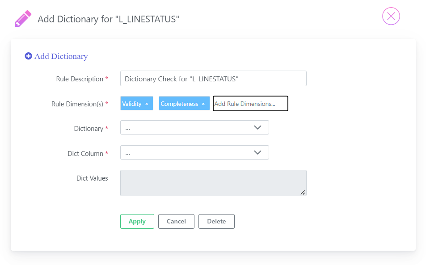Click the Dict Column chevron arrow
Image resolution: width=426 pixels, height=265 pixels.
coord(257,152)
